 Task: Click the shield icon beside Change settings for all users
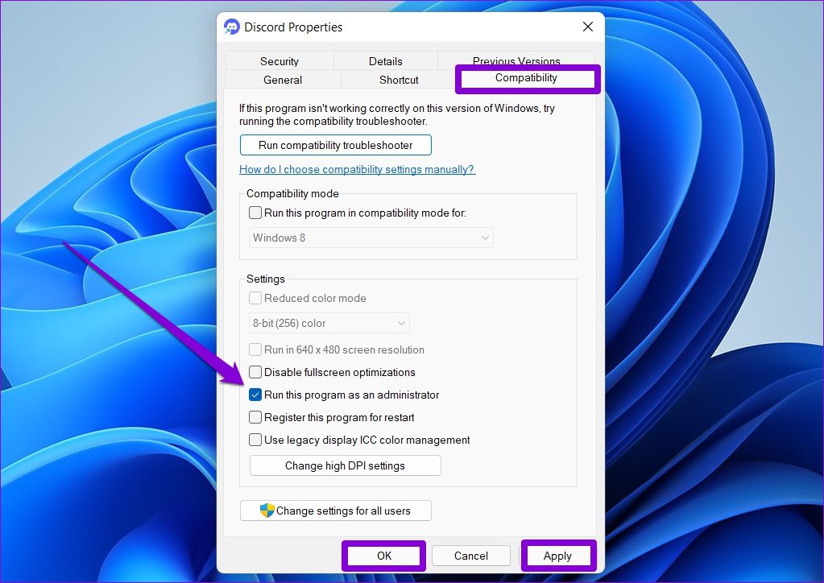click(x=266, y=510)
